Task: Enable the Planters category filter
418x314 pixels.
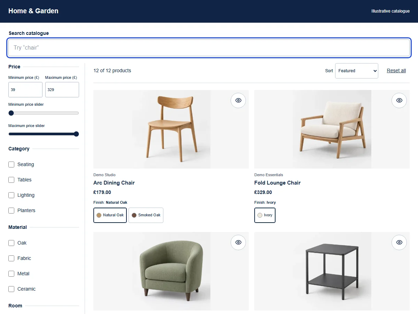Action: coord(11,210)
